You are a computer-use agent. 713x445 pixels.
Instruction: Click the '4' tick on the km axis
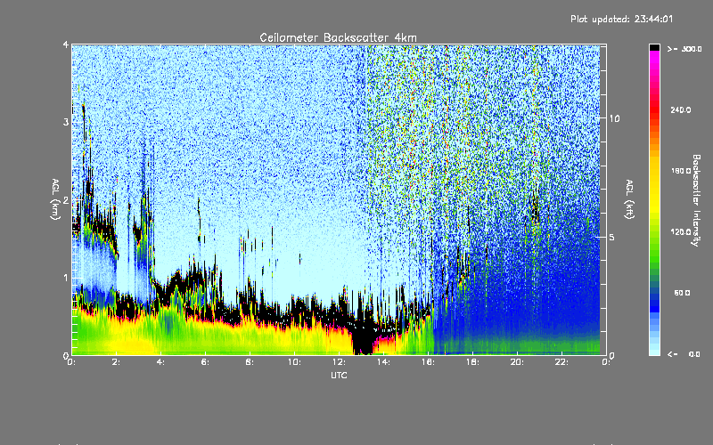(x=66, y=44)
